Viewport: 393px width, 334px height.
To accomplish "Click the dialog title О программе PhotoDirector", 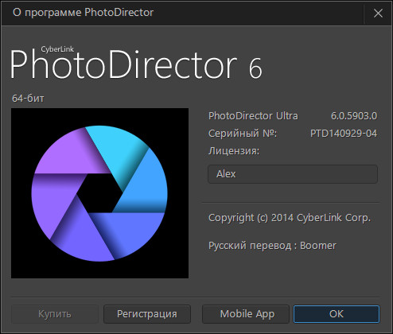I will tap(83, 13).
